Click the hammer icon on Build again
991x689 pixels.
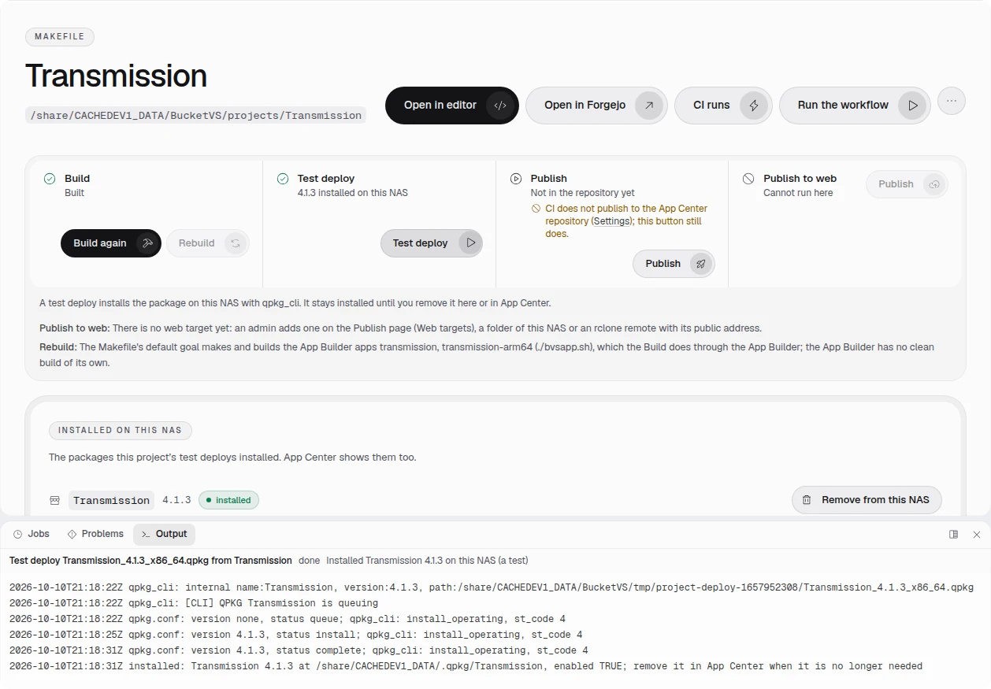tap(147, 243)
